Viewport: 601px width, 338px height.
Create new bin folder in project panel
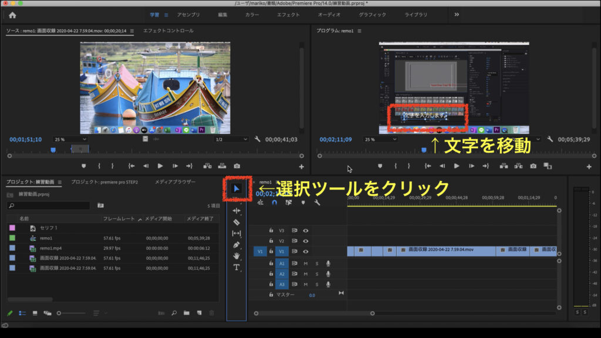click(186, 313)
